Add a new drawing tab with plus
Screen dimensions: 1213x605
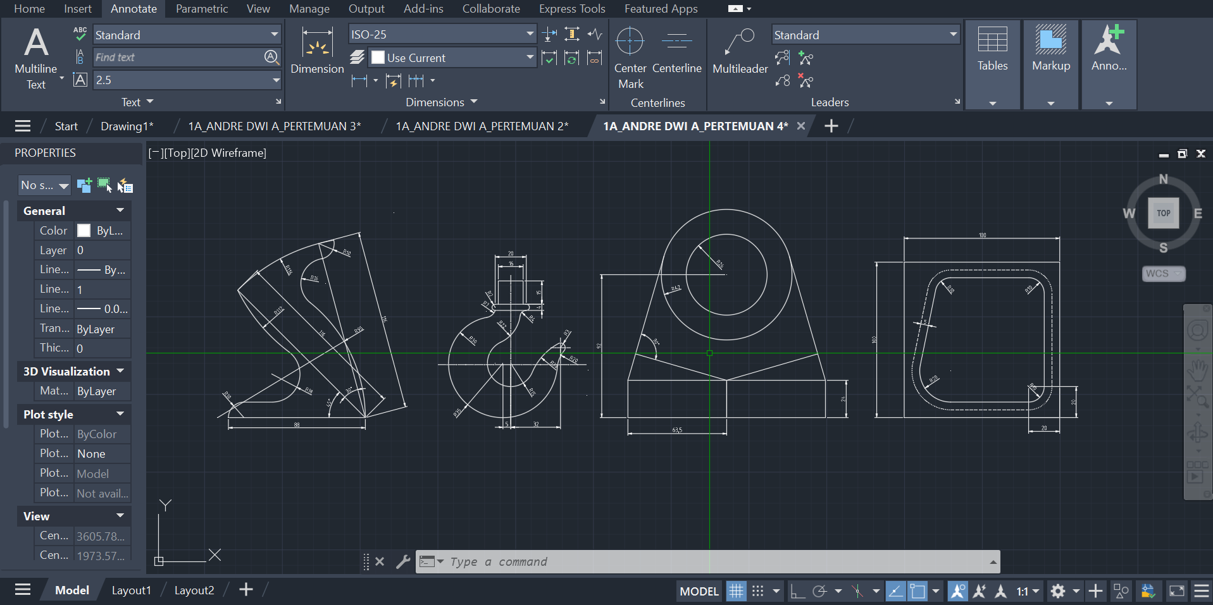coord(831,126)
